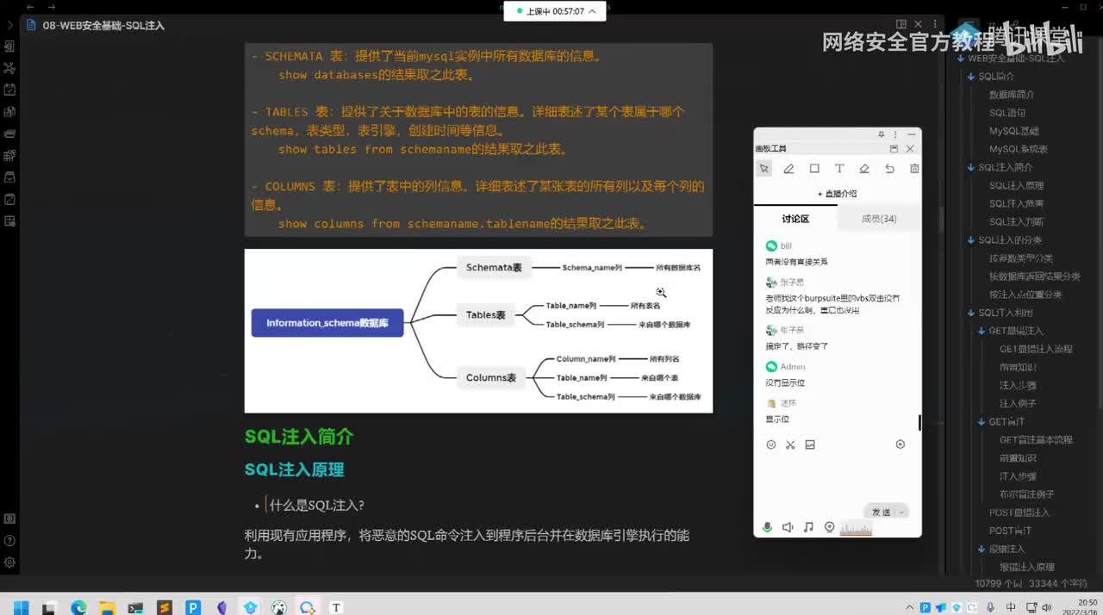This screenshot has width=1103, height=615.
Task: Toggle the speaker volume icon
Action: 788,527
